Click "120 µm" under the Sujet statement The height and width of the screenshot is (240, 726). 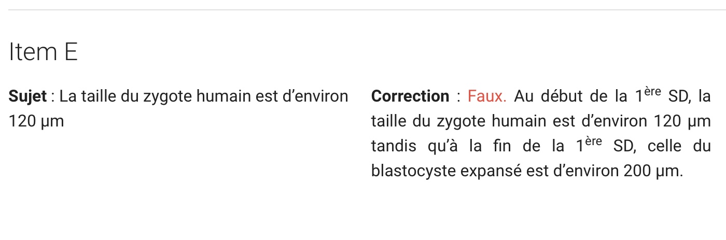pyautogui.click(x=36, y=122)
